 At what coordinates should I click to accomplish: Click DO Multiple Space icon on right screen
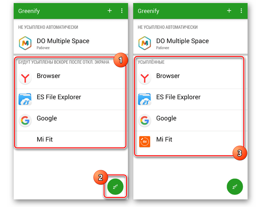pos(145,43)
